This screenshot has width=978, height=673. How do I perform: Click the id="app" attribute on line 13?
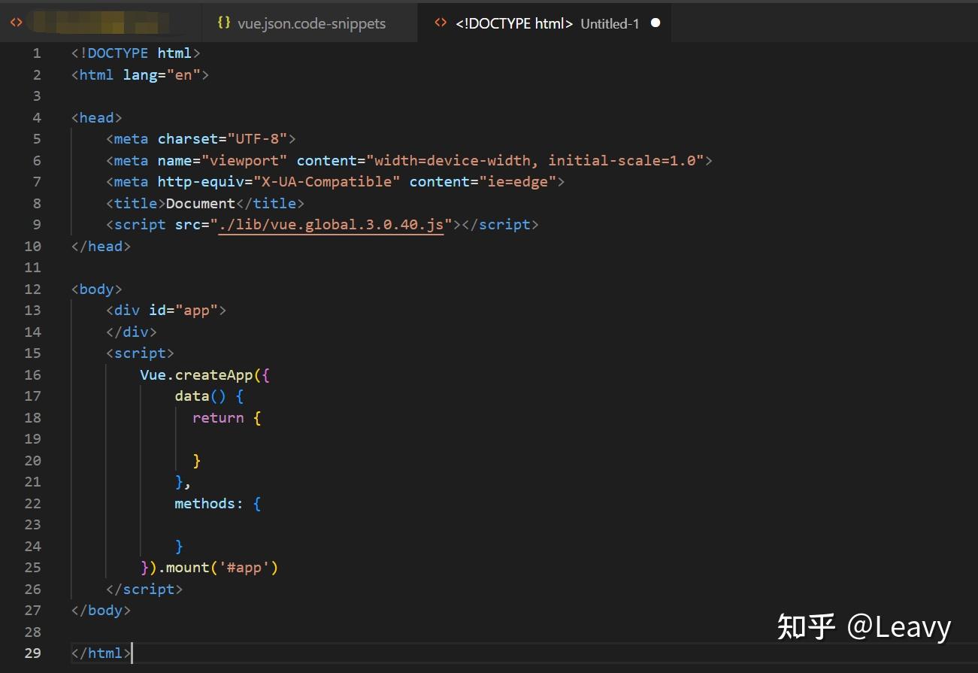(x=184, y=310)
